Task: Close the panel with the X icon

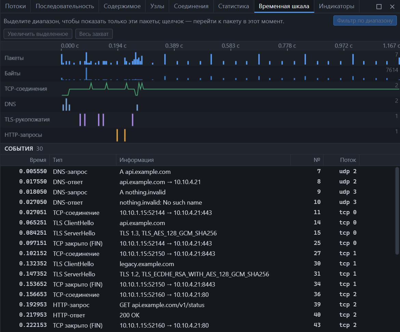Action: (x=392, y=6)
